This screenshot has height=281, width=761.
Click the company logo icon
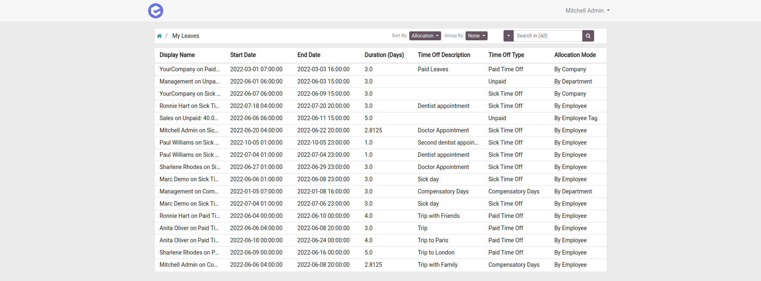tap(155, 11)
